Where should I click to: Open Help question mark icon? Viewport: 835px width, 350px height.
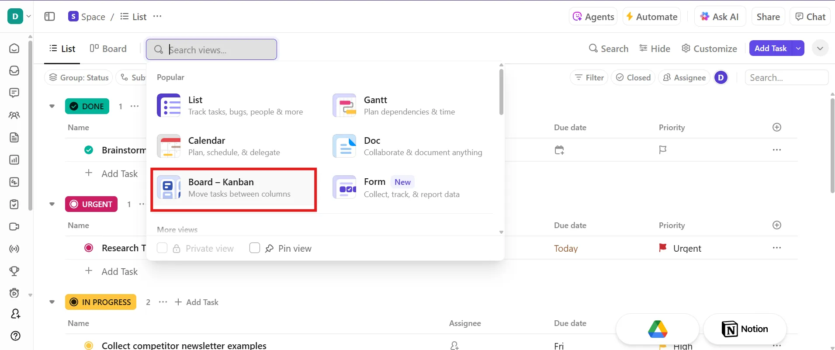pos(15,336)
